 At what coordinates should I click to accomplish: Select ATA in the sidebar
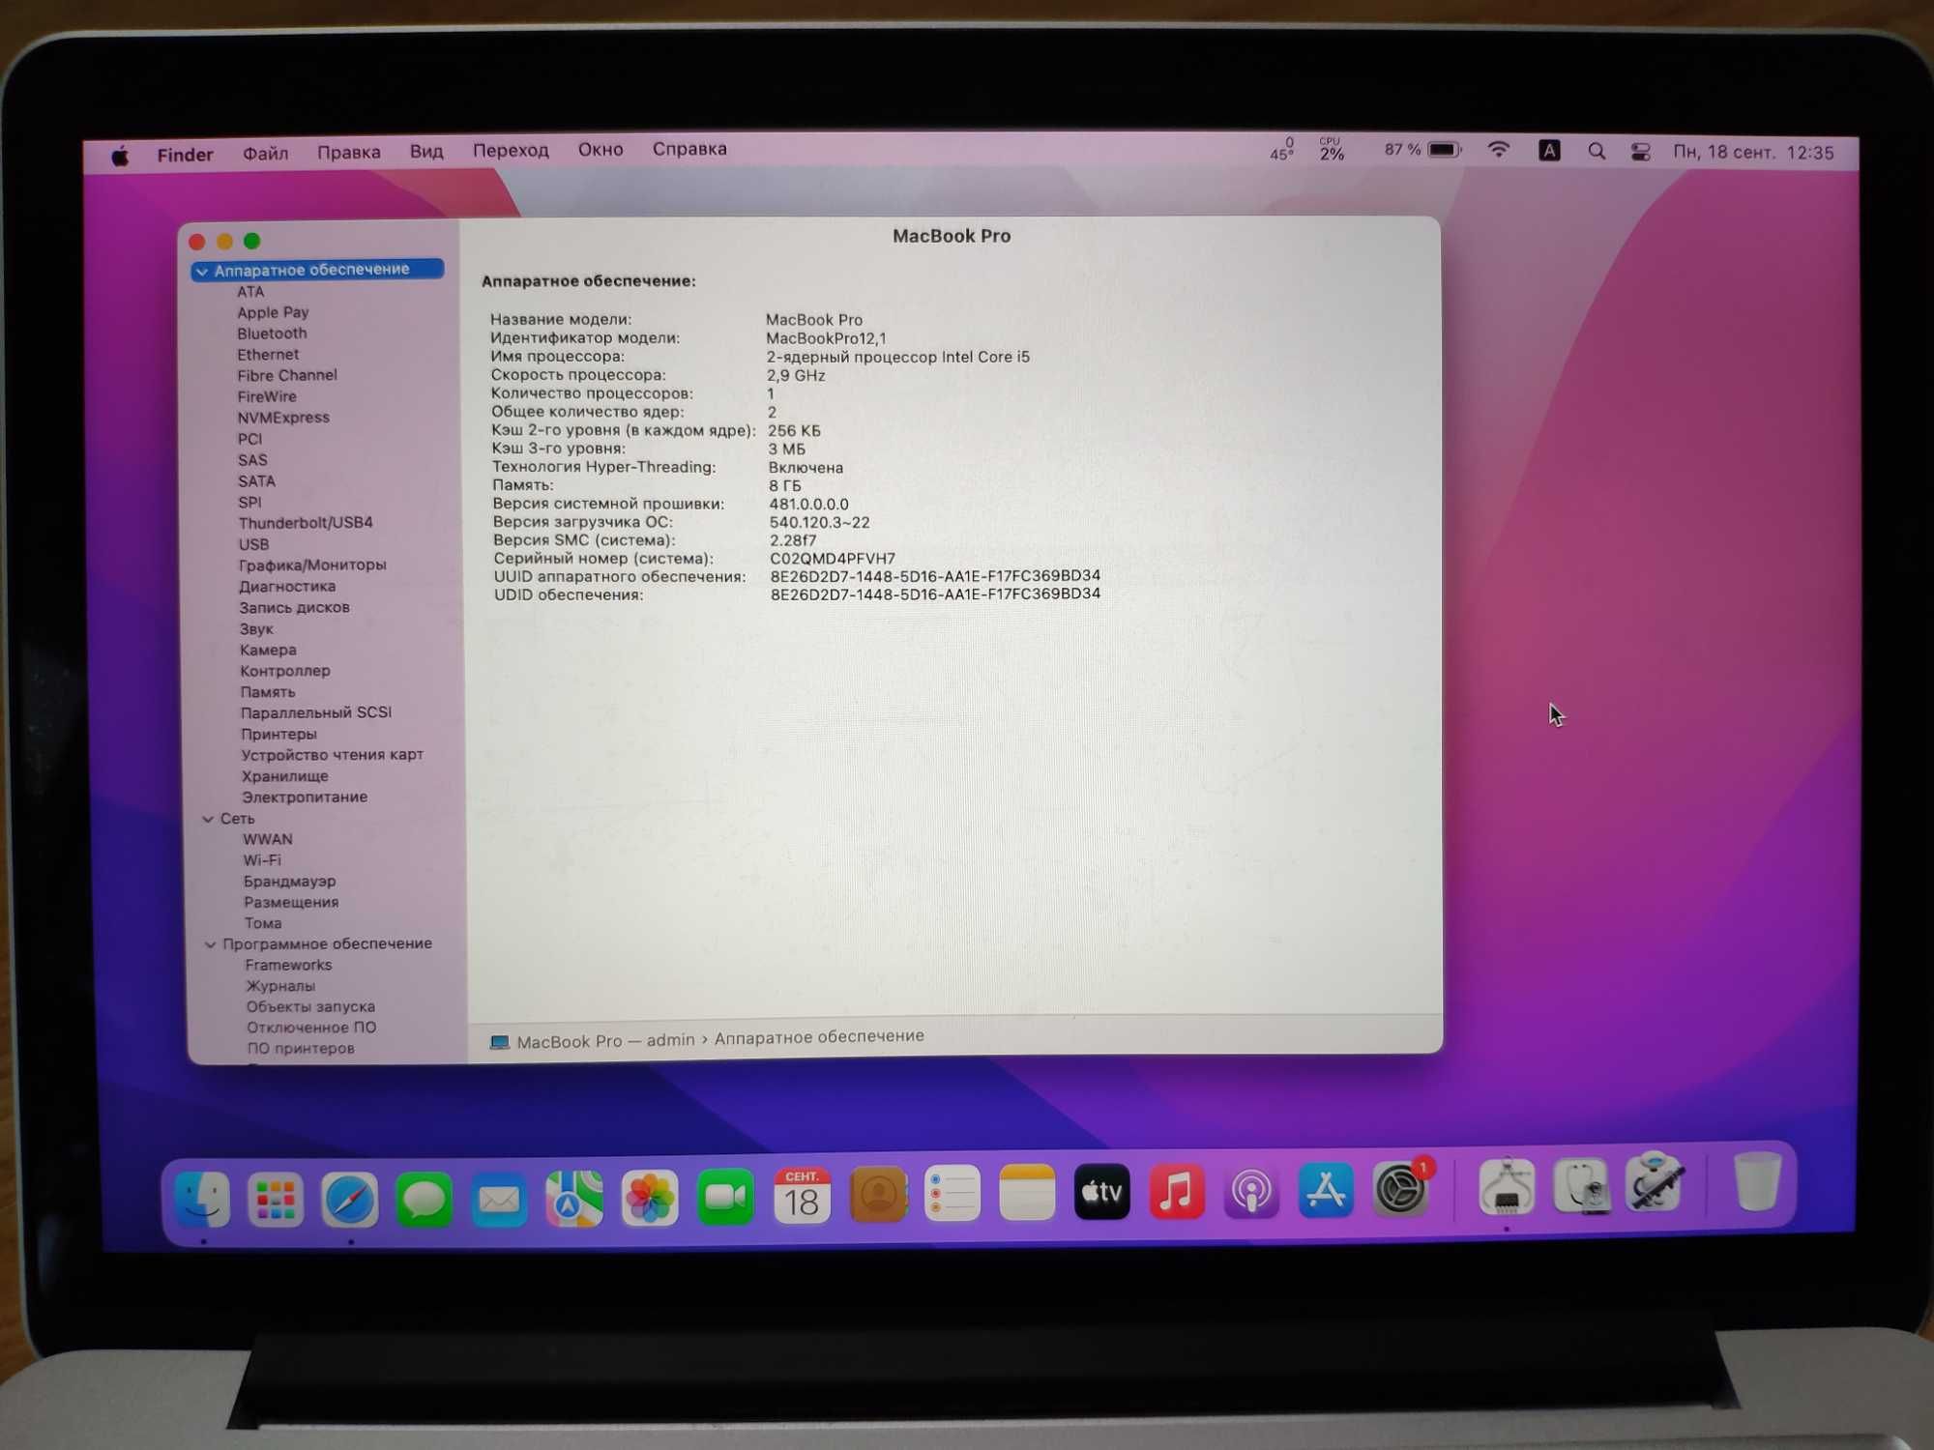[250, 292]
